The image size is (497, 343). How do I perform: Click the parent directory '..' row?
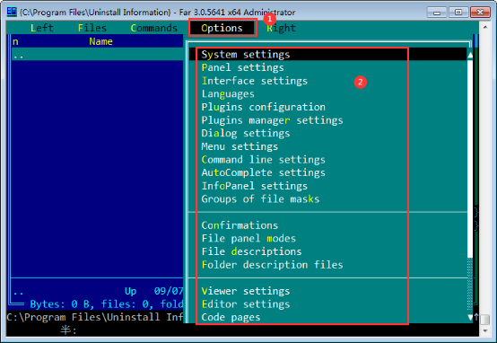[97, 55]
